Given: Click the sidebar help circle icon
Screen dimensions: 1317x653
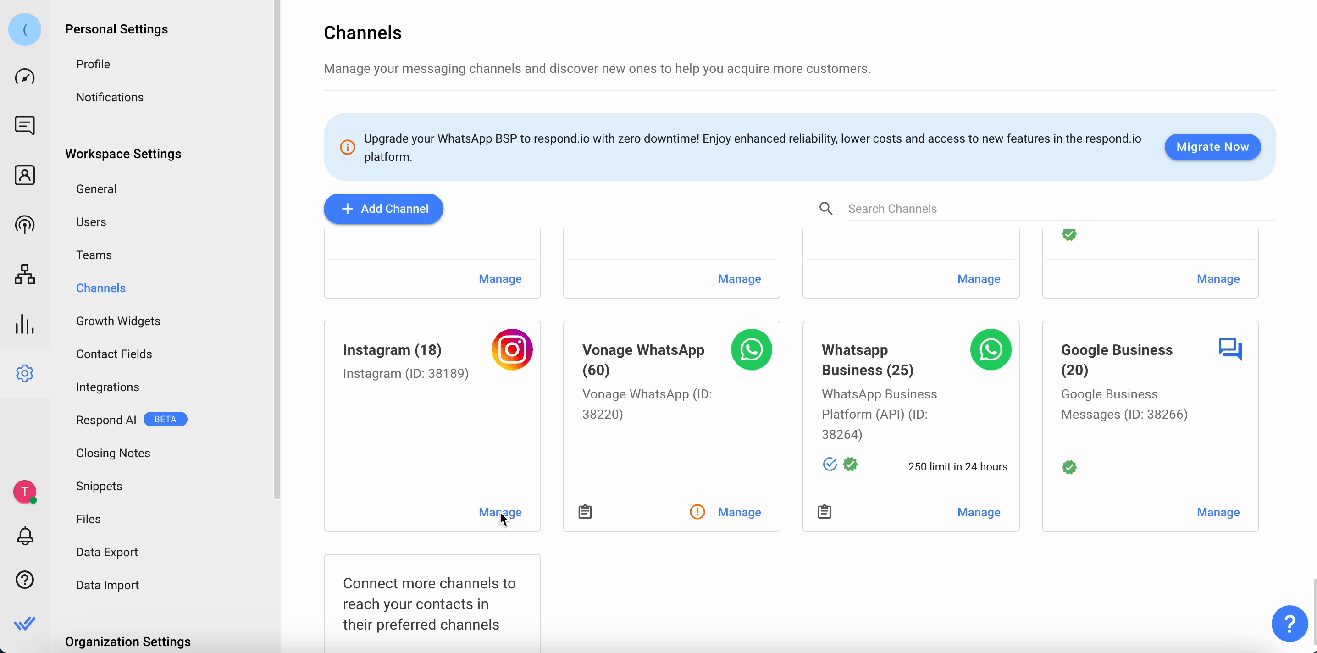Looking at the screenshot, I should [x=25, y=580].
